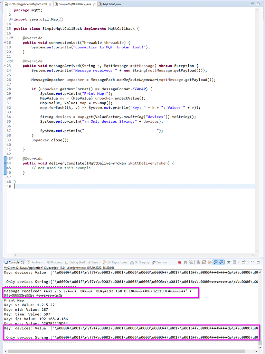
Task: Maximize the Console view panel
Action: 258,262
